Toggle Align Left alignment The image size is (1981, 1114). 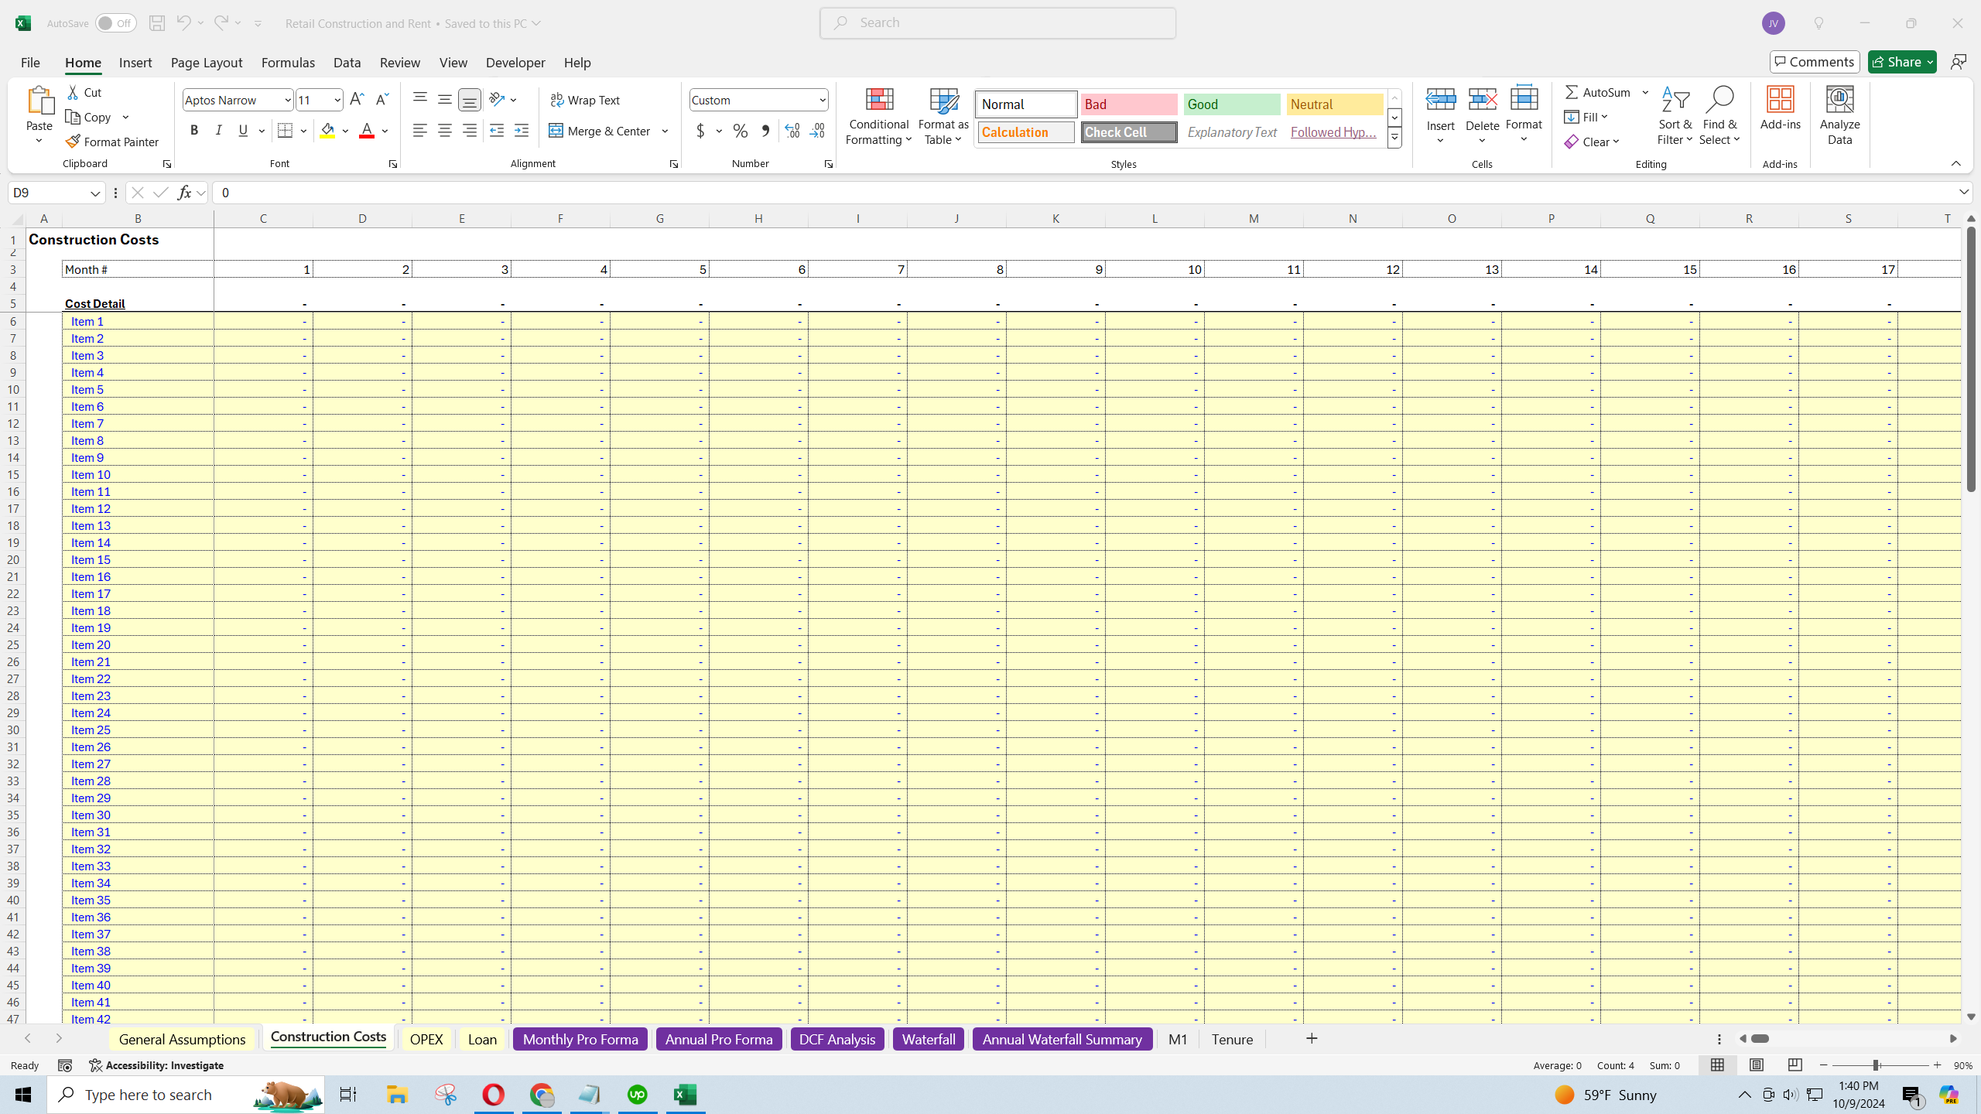pos(420,131)
